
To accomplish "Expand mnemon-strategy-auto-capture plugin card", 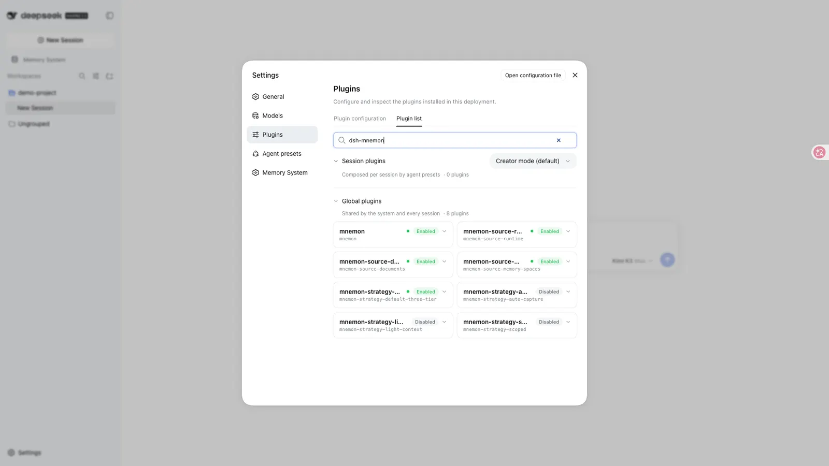I will click(x=568, y=292).
